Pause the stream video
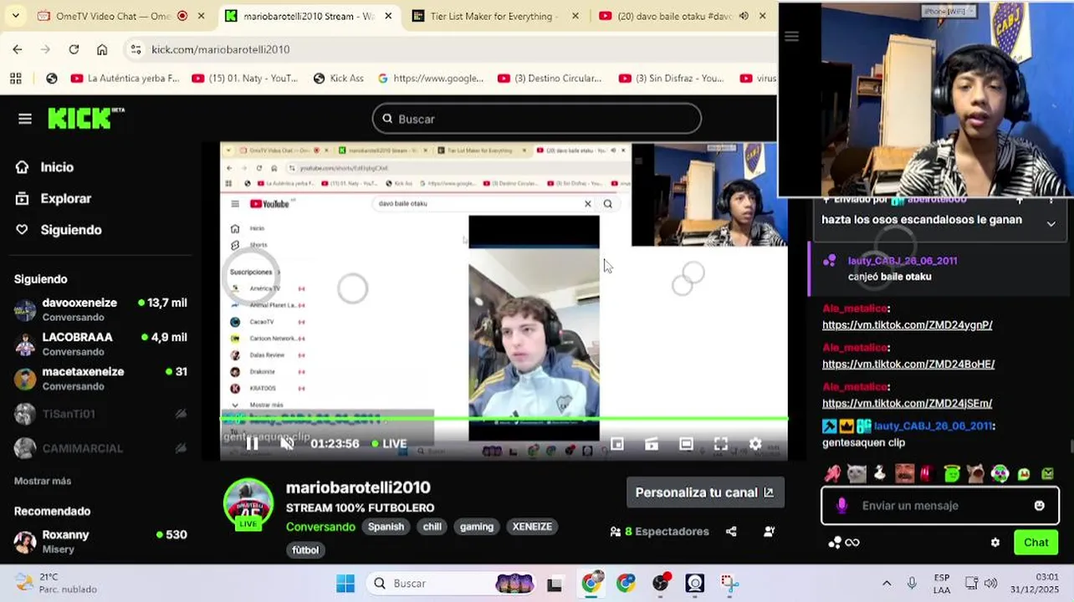 coord(252,444)
